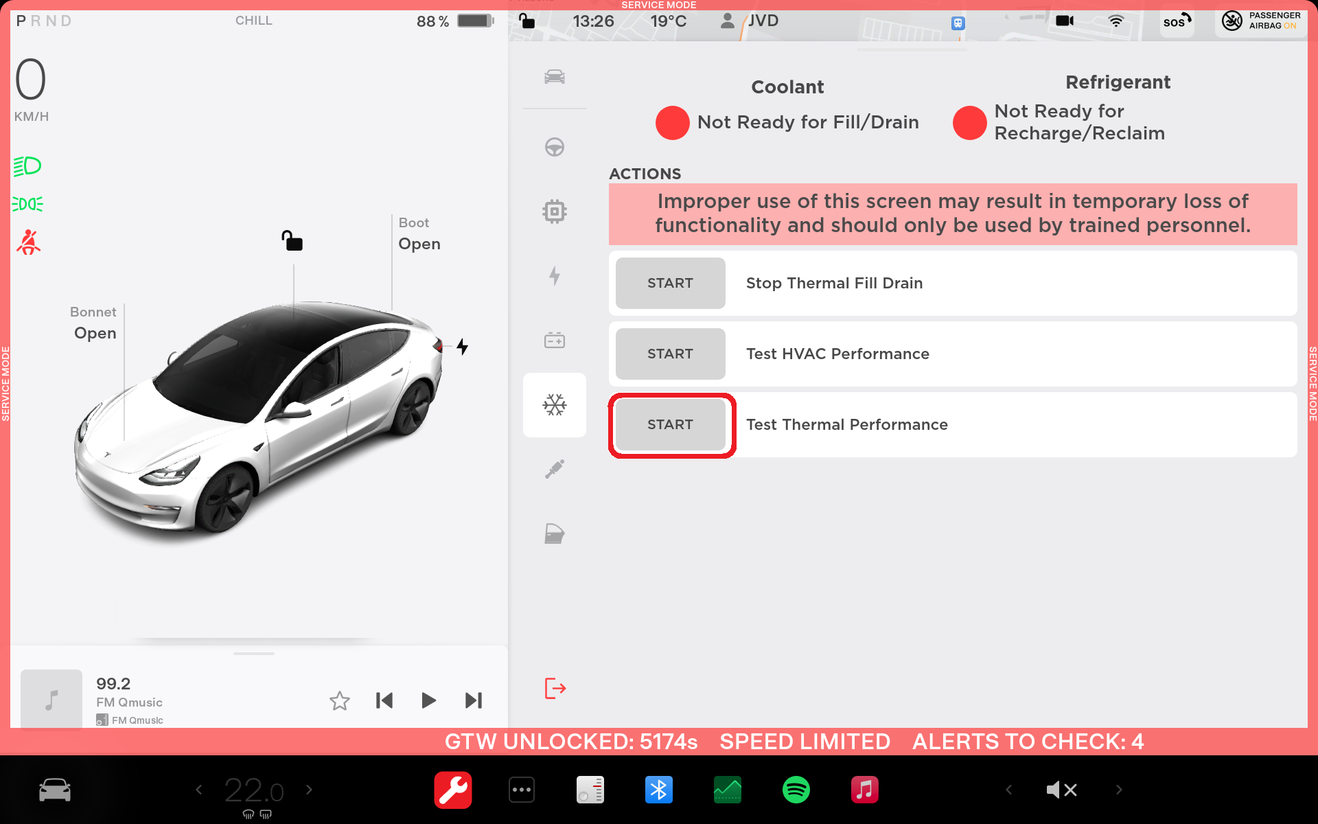This screenshot has height=824, width=1318.
Task: Open the three-dots app launcher
Action: (522, 790)
